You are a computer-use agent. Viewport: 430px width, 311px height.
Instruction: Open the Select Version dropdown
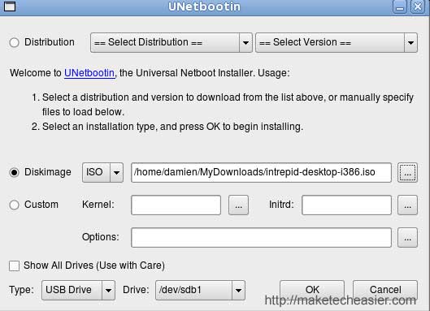tap(337, 42)
